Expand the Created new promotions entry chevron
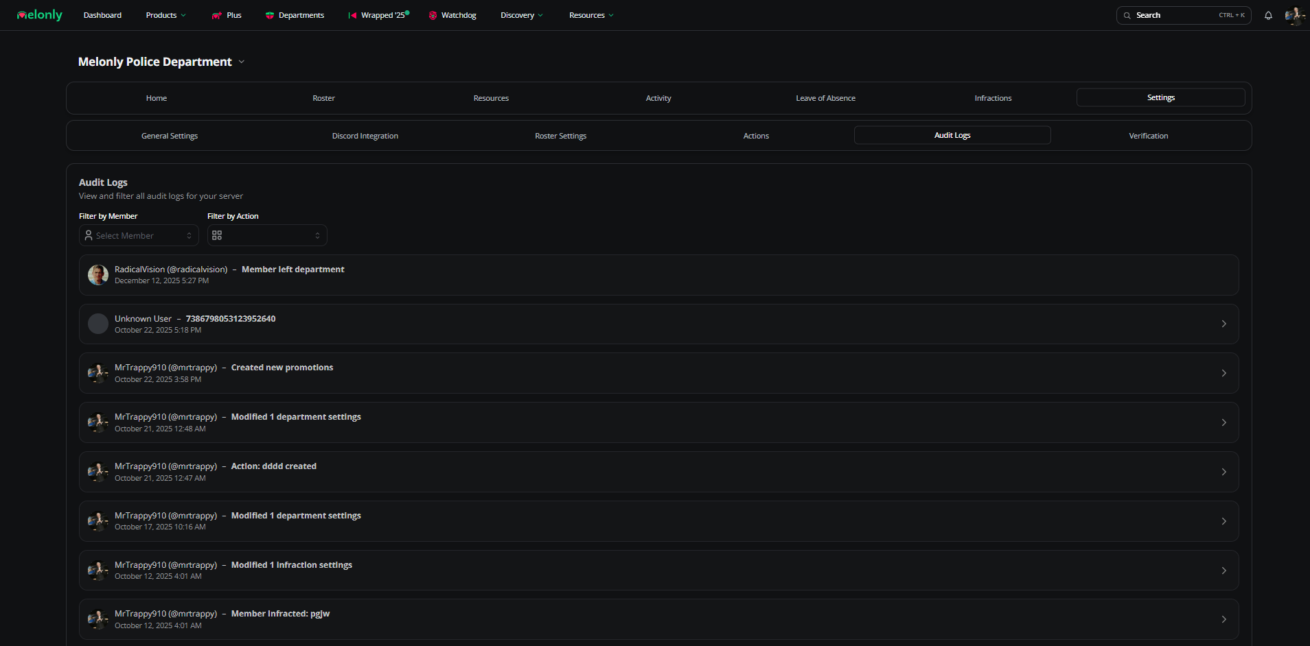1310x646 pixels. (x=1223, y=373)
